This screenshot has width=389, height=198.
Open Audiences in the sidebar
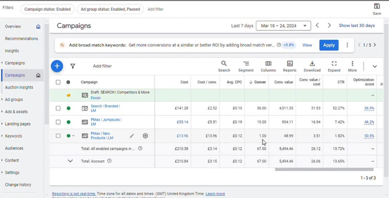(x=14, y=148)
